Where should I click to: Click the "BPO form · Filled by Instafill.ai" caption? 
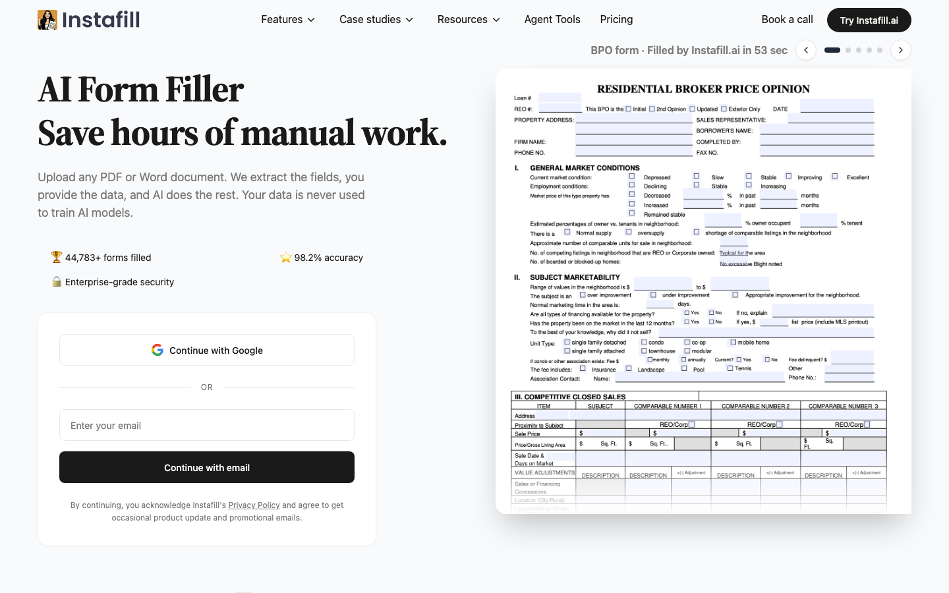[x=689, y=50]
